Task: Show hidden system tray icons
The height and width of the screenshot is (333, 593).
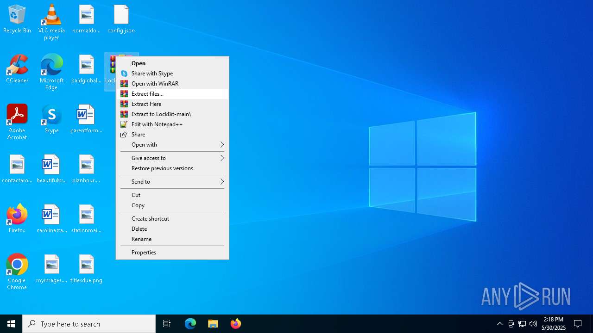Action: pos(499,324)
